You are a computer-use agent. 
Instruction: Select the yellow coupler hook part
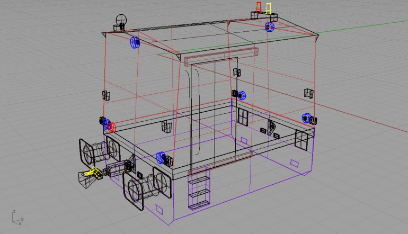point(93,173)
